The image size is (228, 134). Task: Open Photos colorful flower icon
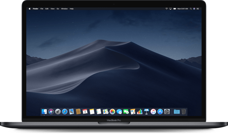coord(113,112)
